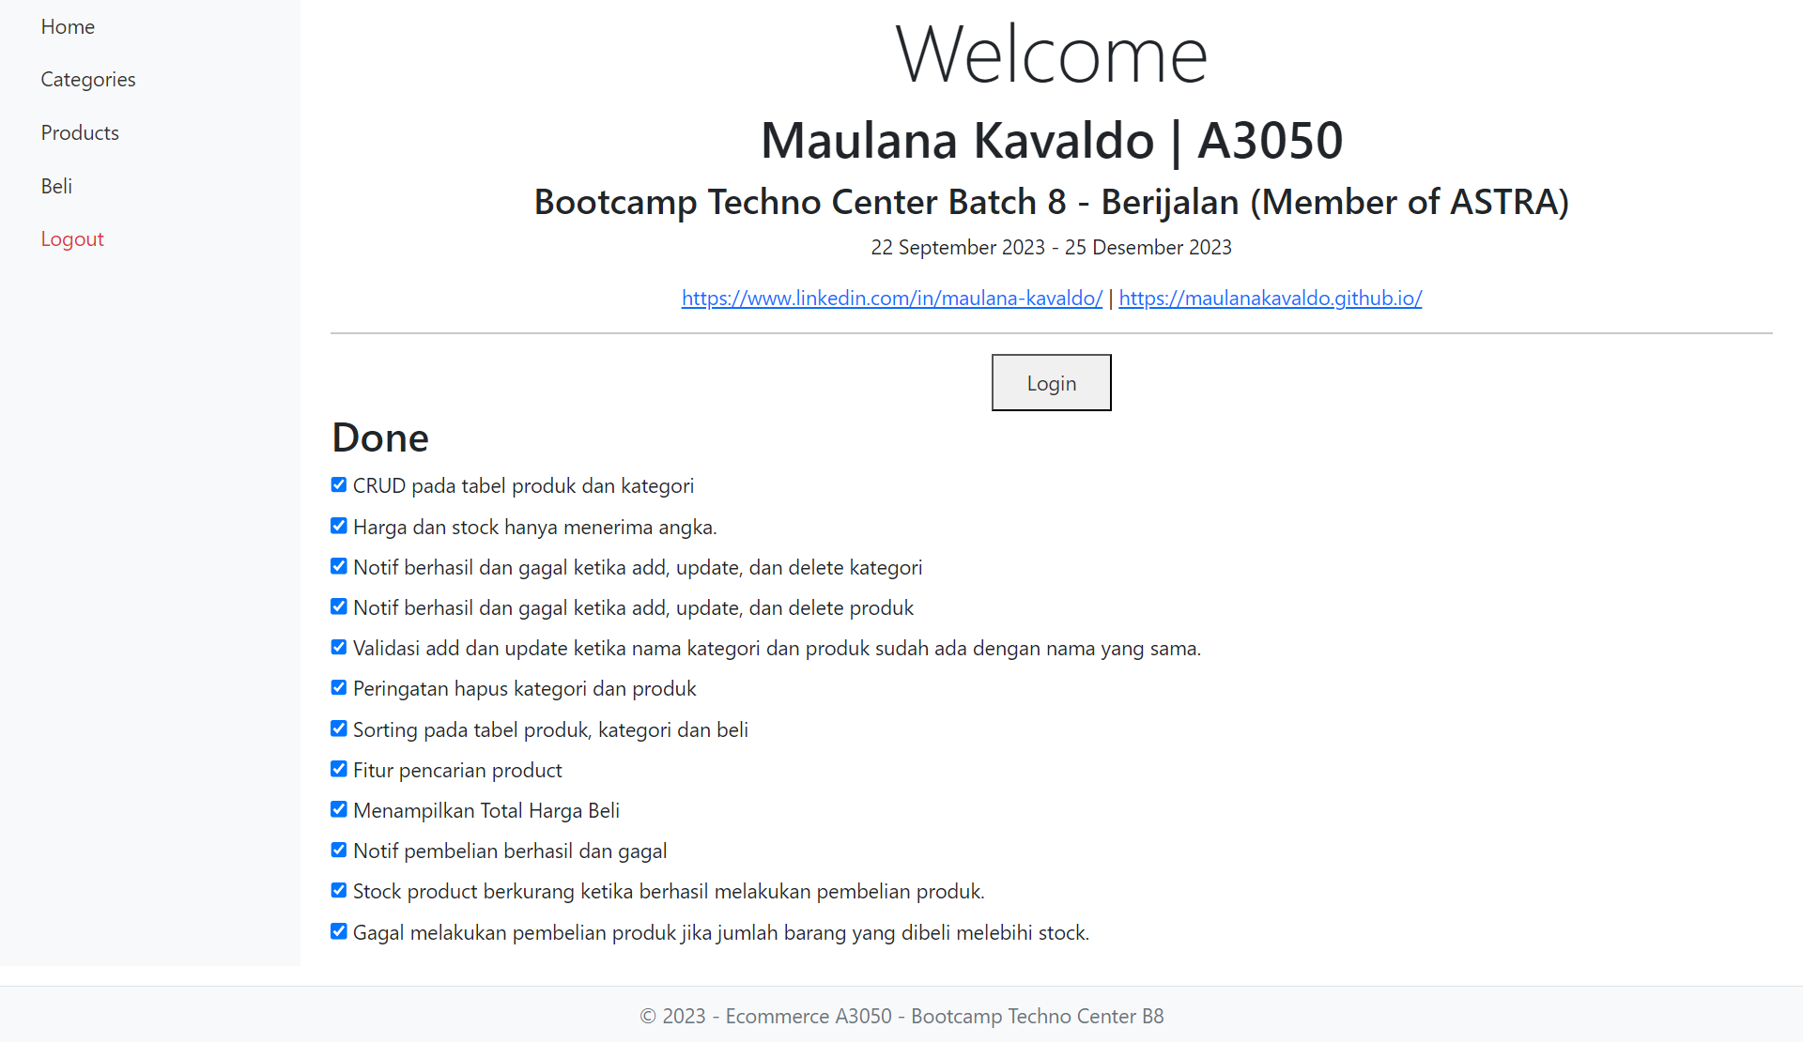Viewport: 1803px width, 1043px height.
Task: Open the Home sidebar link
Action: [x=68, y=26]
